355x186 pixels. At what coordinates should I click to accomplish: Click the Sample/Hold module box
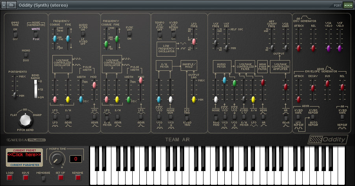(189, 66)
